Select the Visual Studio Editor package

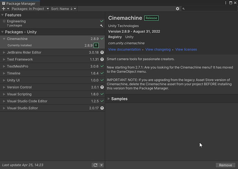click(x=52, y=108)
